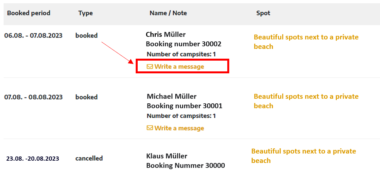Select the Type column header

(x=86, y=13)
